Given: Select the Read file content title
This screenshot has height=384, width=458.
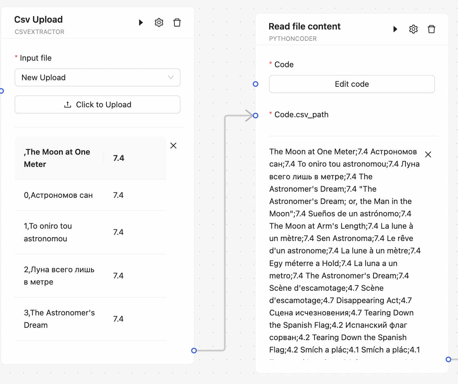Looking at the screenshot, I should click(x=305, y=26).
